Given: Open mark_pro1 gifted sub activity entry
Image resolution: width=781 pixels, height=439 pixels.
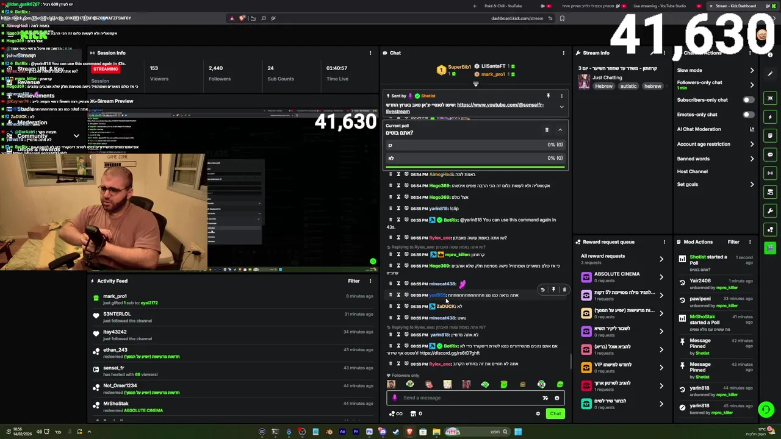Looking at the screenshot, I should click(x=232, y=299).
